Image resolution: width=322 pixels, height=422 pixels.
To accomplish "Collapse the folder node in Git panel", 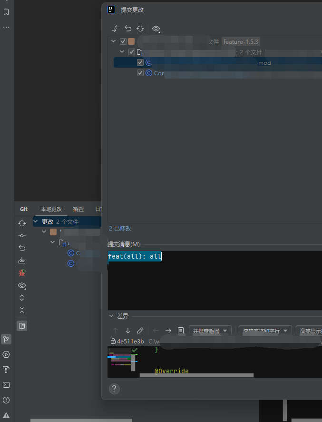I will click(53, 242).
